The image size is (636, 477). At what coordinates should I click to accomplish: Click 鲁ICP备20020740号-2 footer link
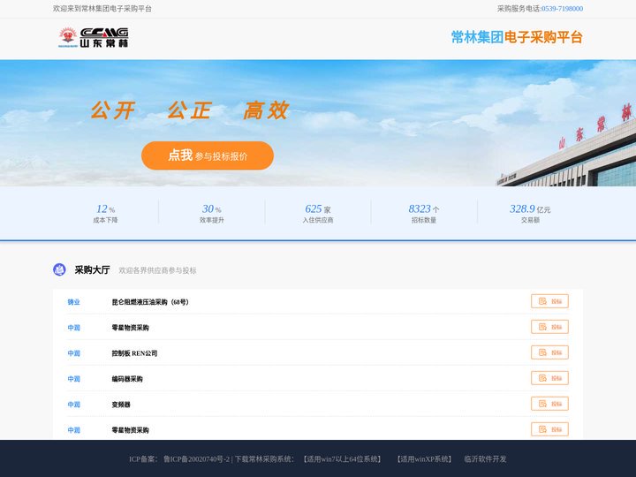(x=196, y=458)
